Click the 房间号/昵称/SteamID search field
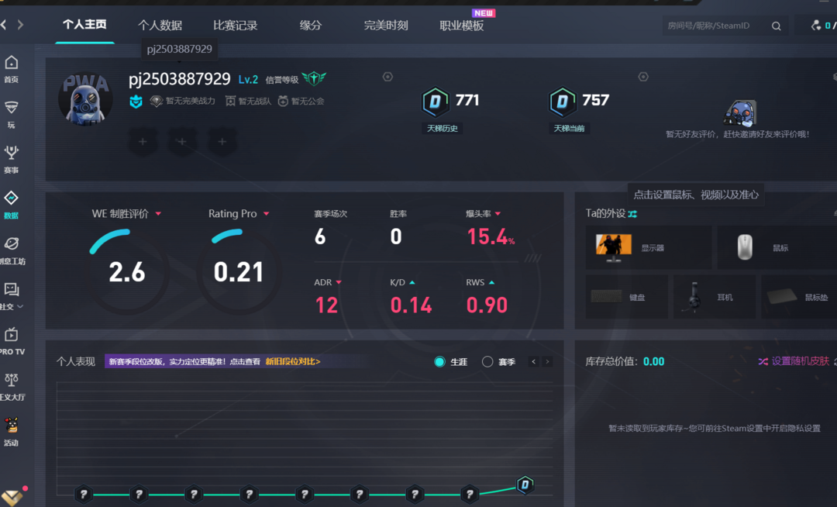This screenshot has height=507, width=837. click(713, 26)
